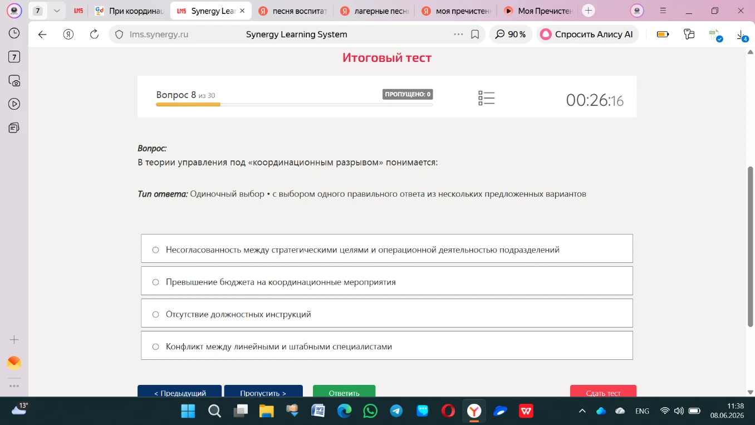Open the tab counter '7' in sidebar
This screenshot has width=755, height=425.
pos(14,57)
